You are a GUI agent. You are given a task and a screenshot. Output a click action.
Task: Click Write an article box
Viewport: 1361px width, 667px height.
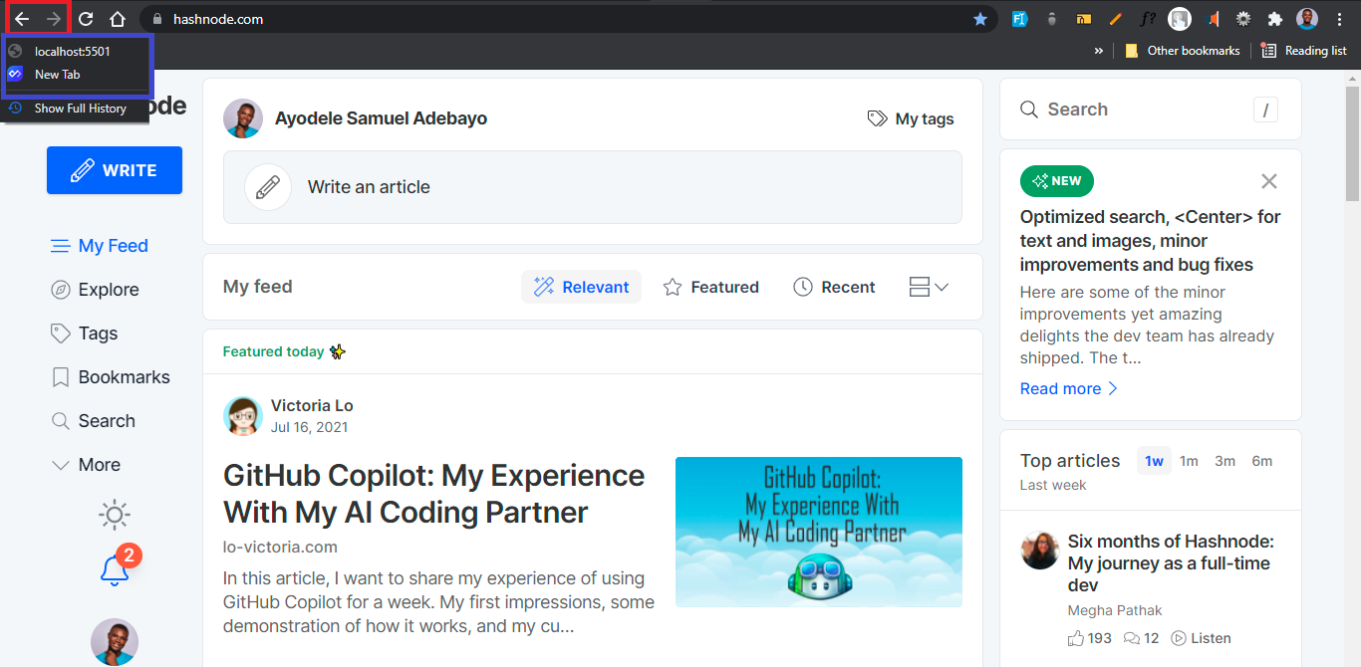(x=593, y=187)
